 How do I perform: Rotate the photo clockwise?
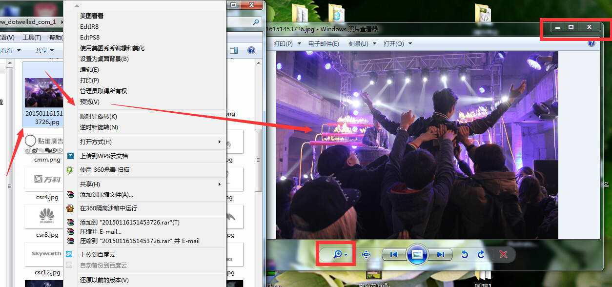(x=481, y=254)
